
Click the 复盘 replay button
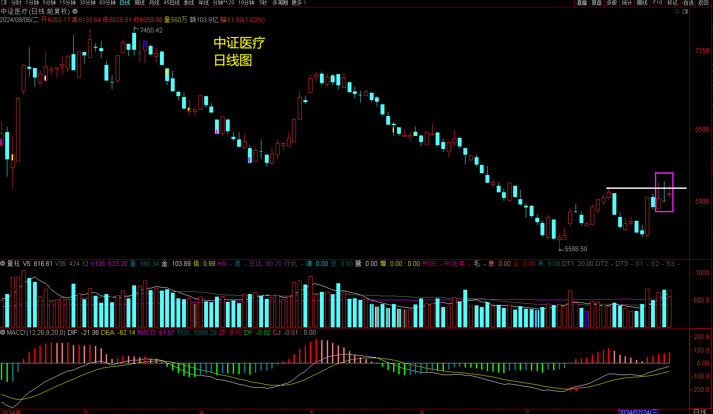[597, 3]
